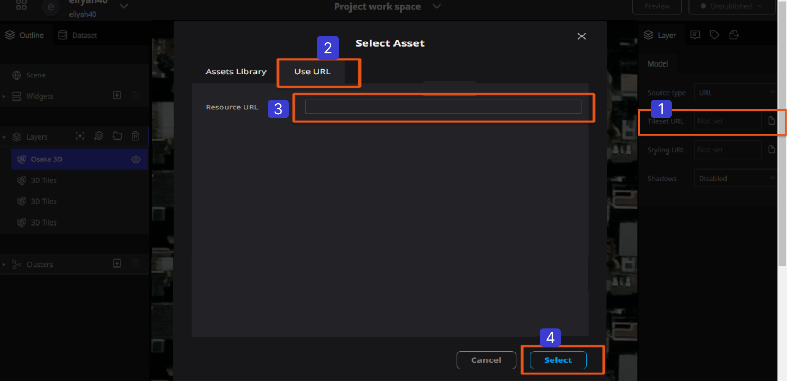Open the export tab icon
The height and width of the screenshot is (381, 787).
pos(734,35)
